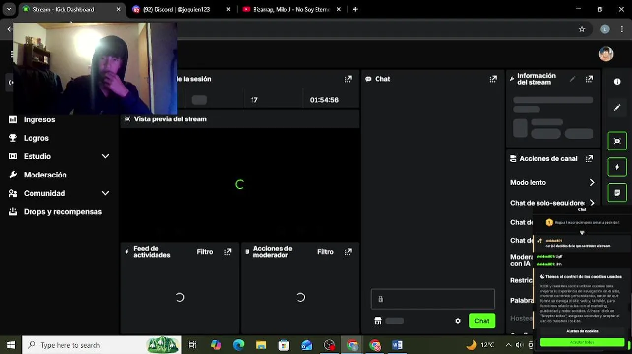Open Filtro for Feed de actividades
Screen dimensions: 632x354
[x=205, y=252]
